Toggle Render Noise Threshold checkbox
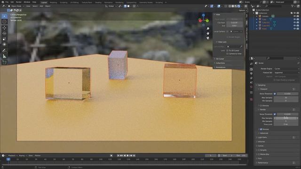Image resolution: width=301 pixels, height=169 pixels. click(x=275, y=114)
